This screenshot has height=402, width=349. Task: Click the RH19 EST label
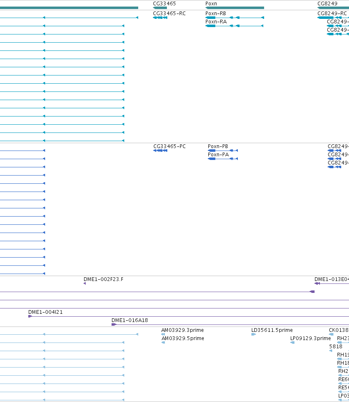(343, 354)
